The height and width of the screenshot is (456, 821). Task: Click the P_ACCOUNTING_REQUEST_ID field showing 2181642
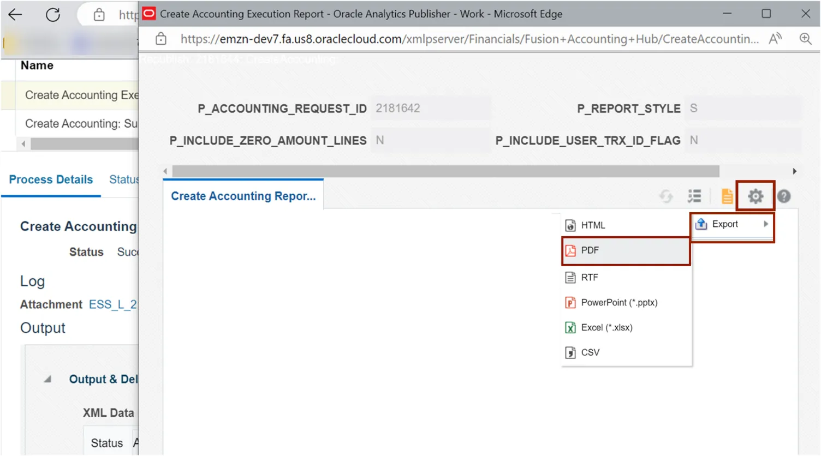(x=431, y=108)
